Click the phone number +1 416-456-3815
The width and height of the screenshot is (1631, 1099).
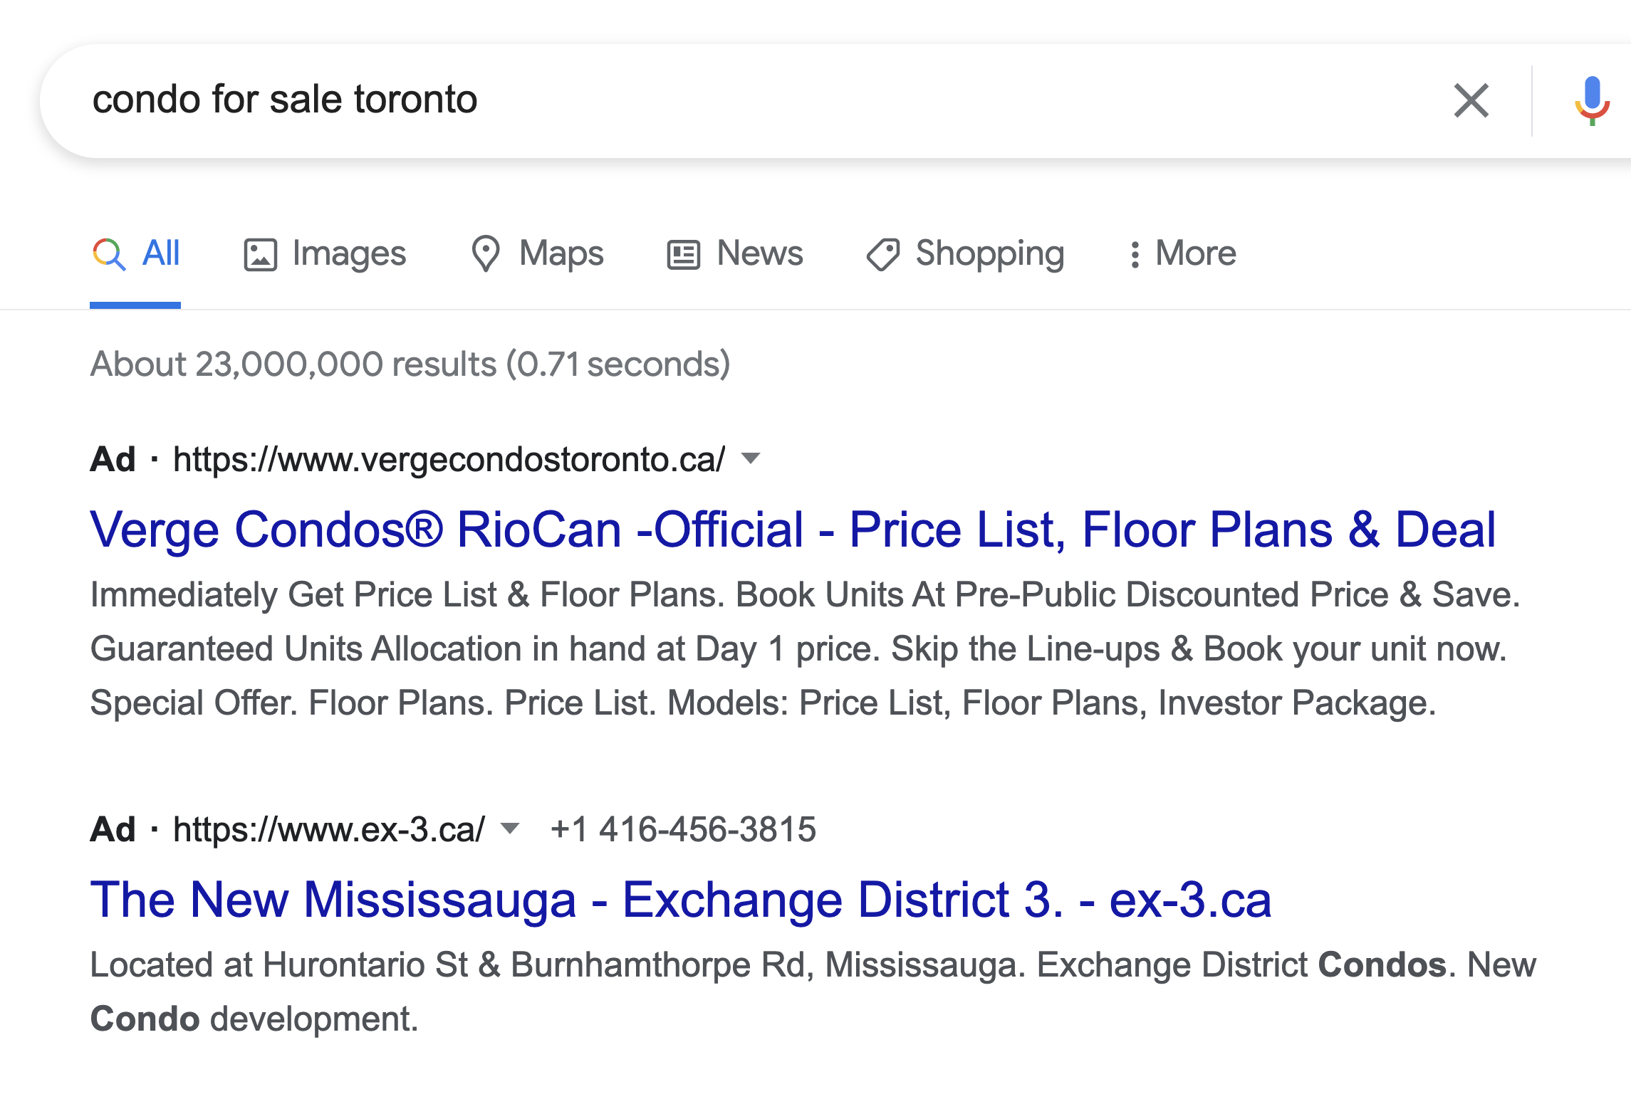click(683, 829)
